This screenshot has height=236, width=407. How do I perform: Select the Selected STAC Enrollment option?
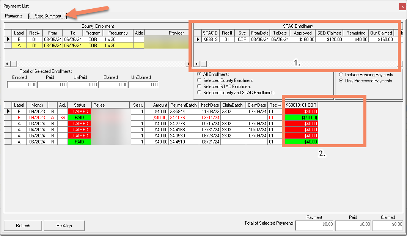coord(199,87)
